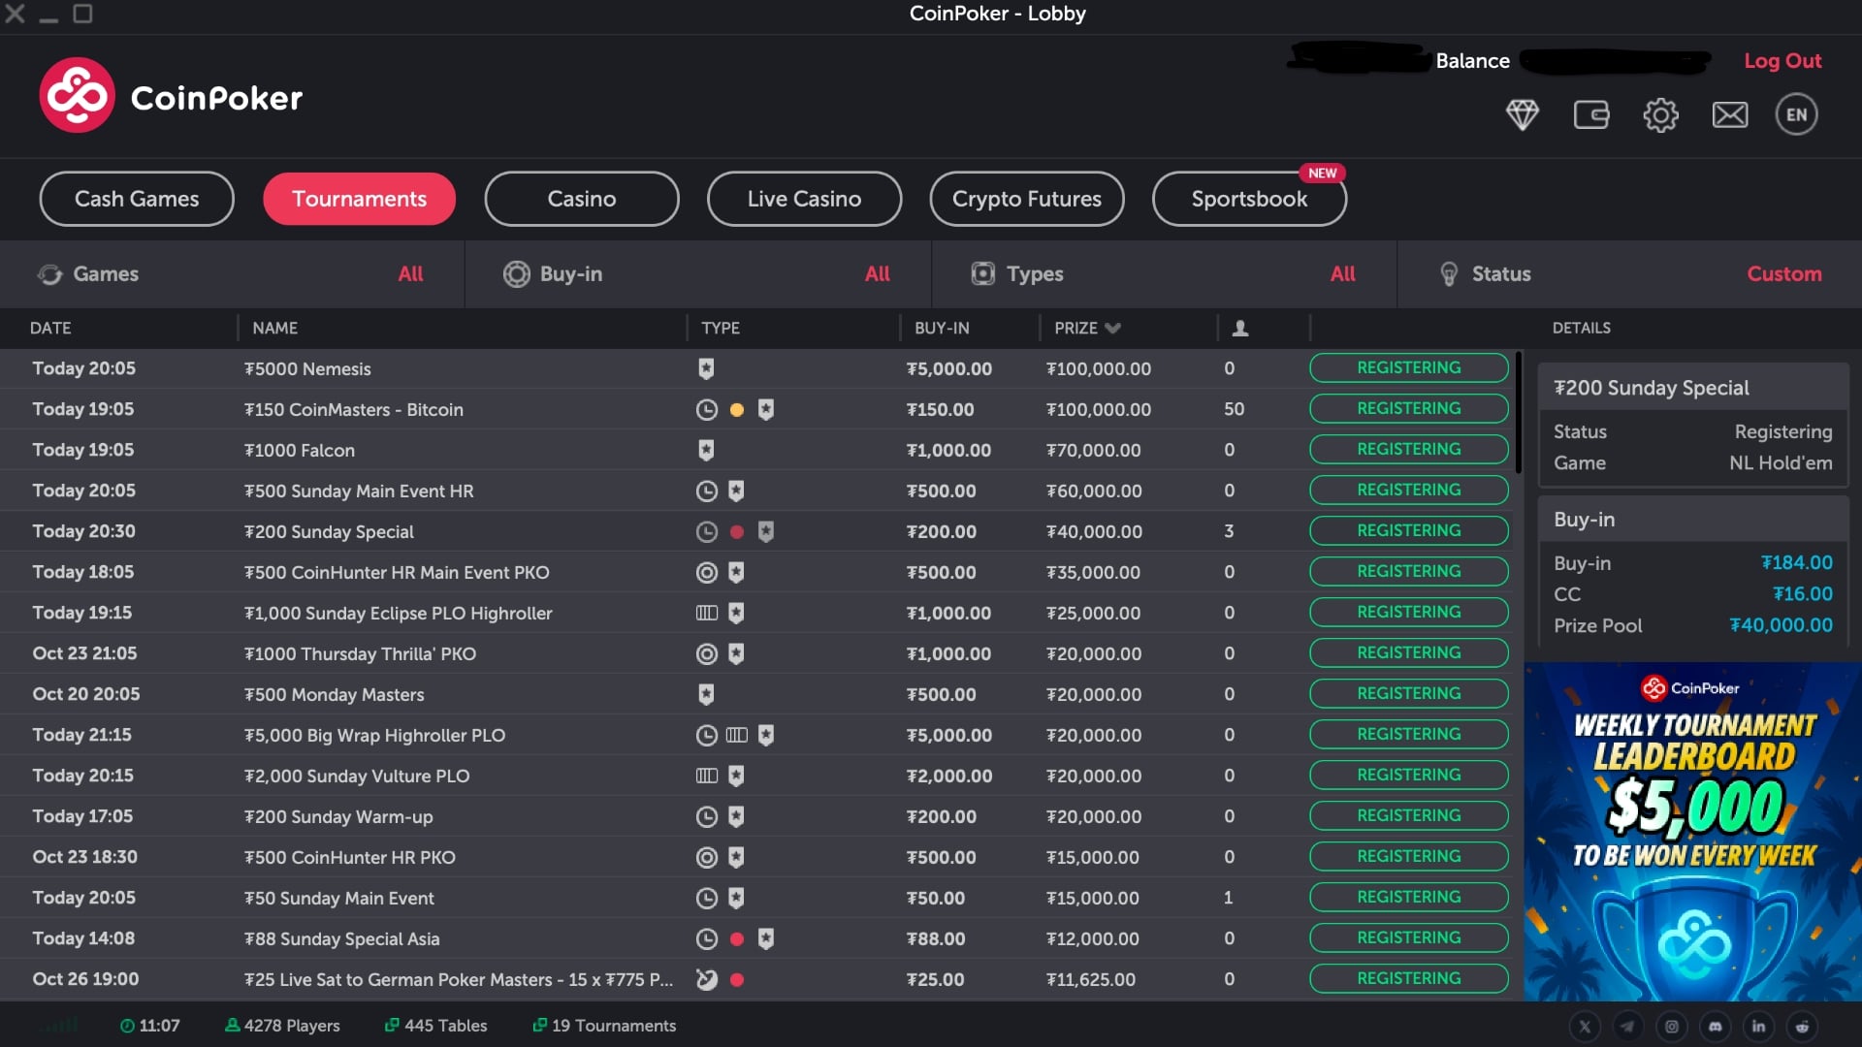Click the players column header icon
1862x1047 pixels.
(x=1239, y=329)
